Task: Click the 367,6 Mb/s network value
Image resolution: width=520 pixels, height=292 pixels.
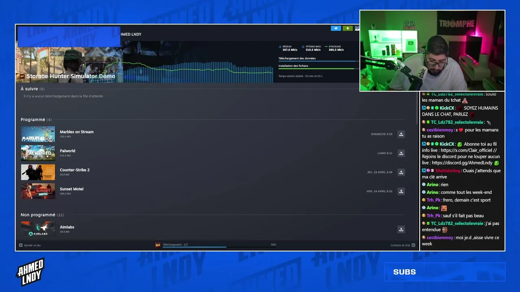Action: (x=290, y=50)
